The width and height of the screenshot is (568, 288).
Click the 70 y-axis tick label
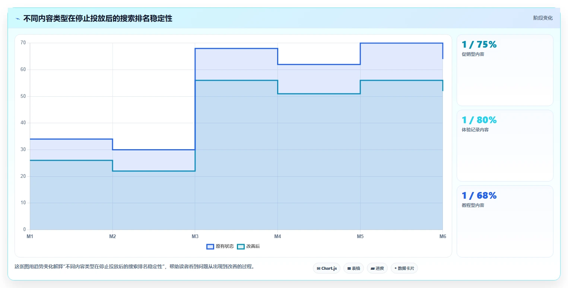[23, 43]
